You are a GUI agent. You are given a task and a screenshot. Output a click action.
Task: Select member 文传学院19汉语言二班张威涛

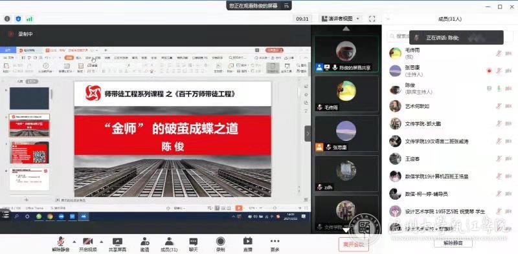click(x=450, y=141)
